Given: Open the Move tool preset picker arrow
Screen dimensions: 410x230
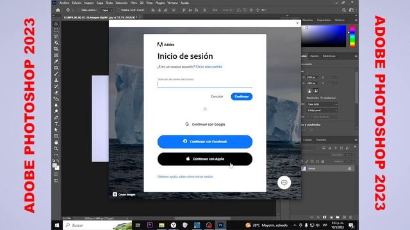Looking at the screenshot, I should (73, 10).
